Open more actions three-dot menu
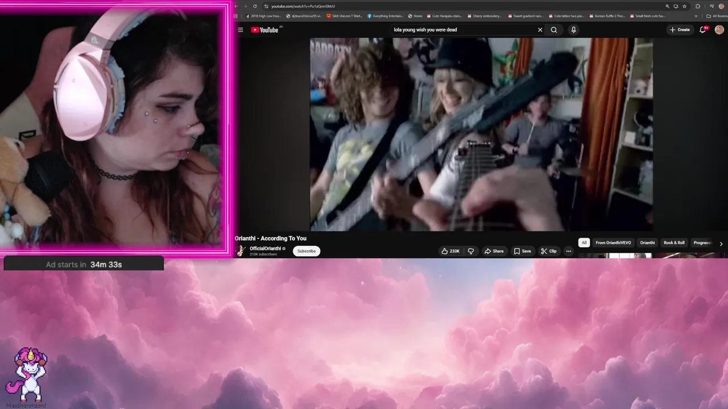Screen dimensions: 728x409 (568, 251)
